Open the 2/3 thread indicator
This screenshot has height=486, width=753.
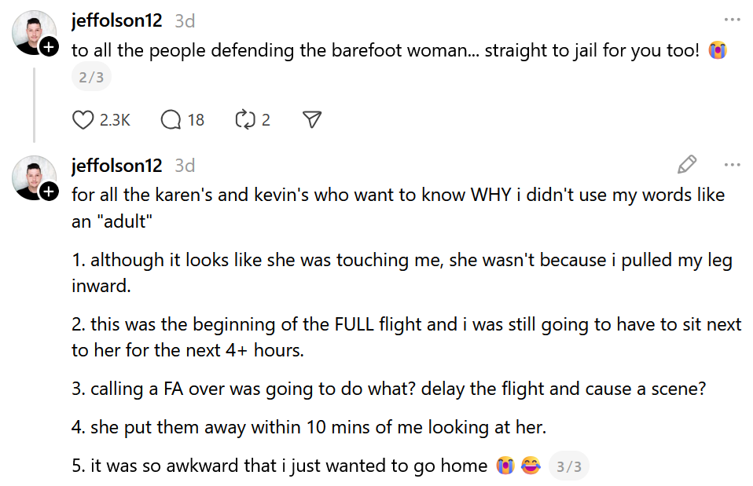90,76
